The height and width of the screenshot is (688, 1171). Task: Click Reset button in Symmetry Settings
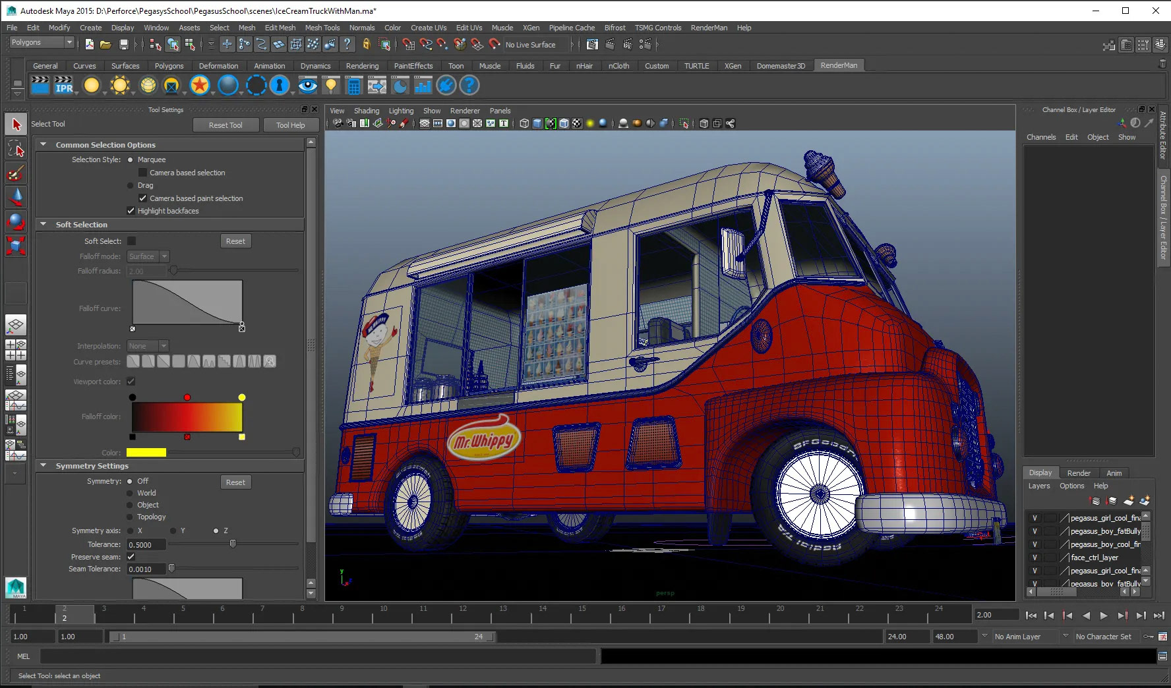click(x=235, y=482)
